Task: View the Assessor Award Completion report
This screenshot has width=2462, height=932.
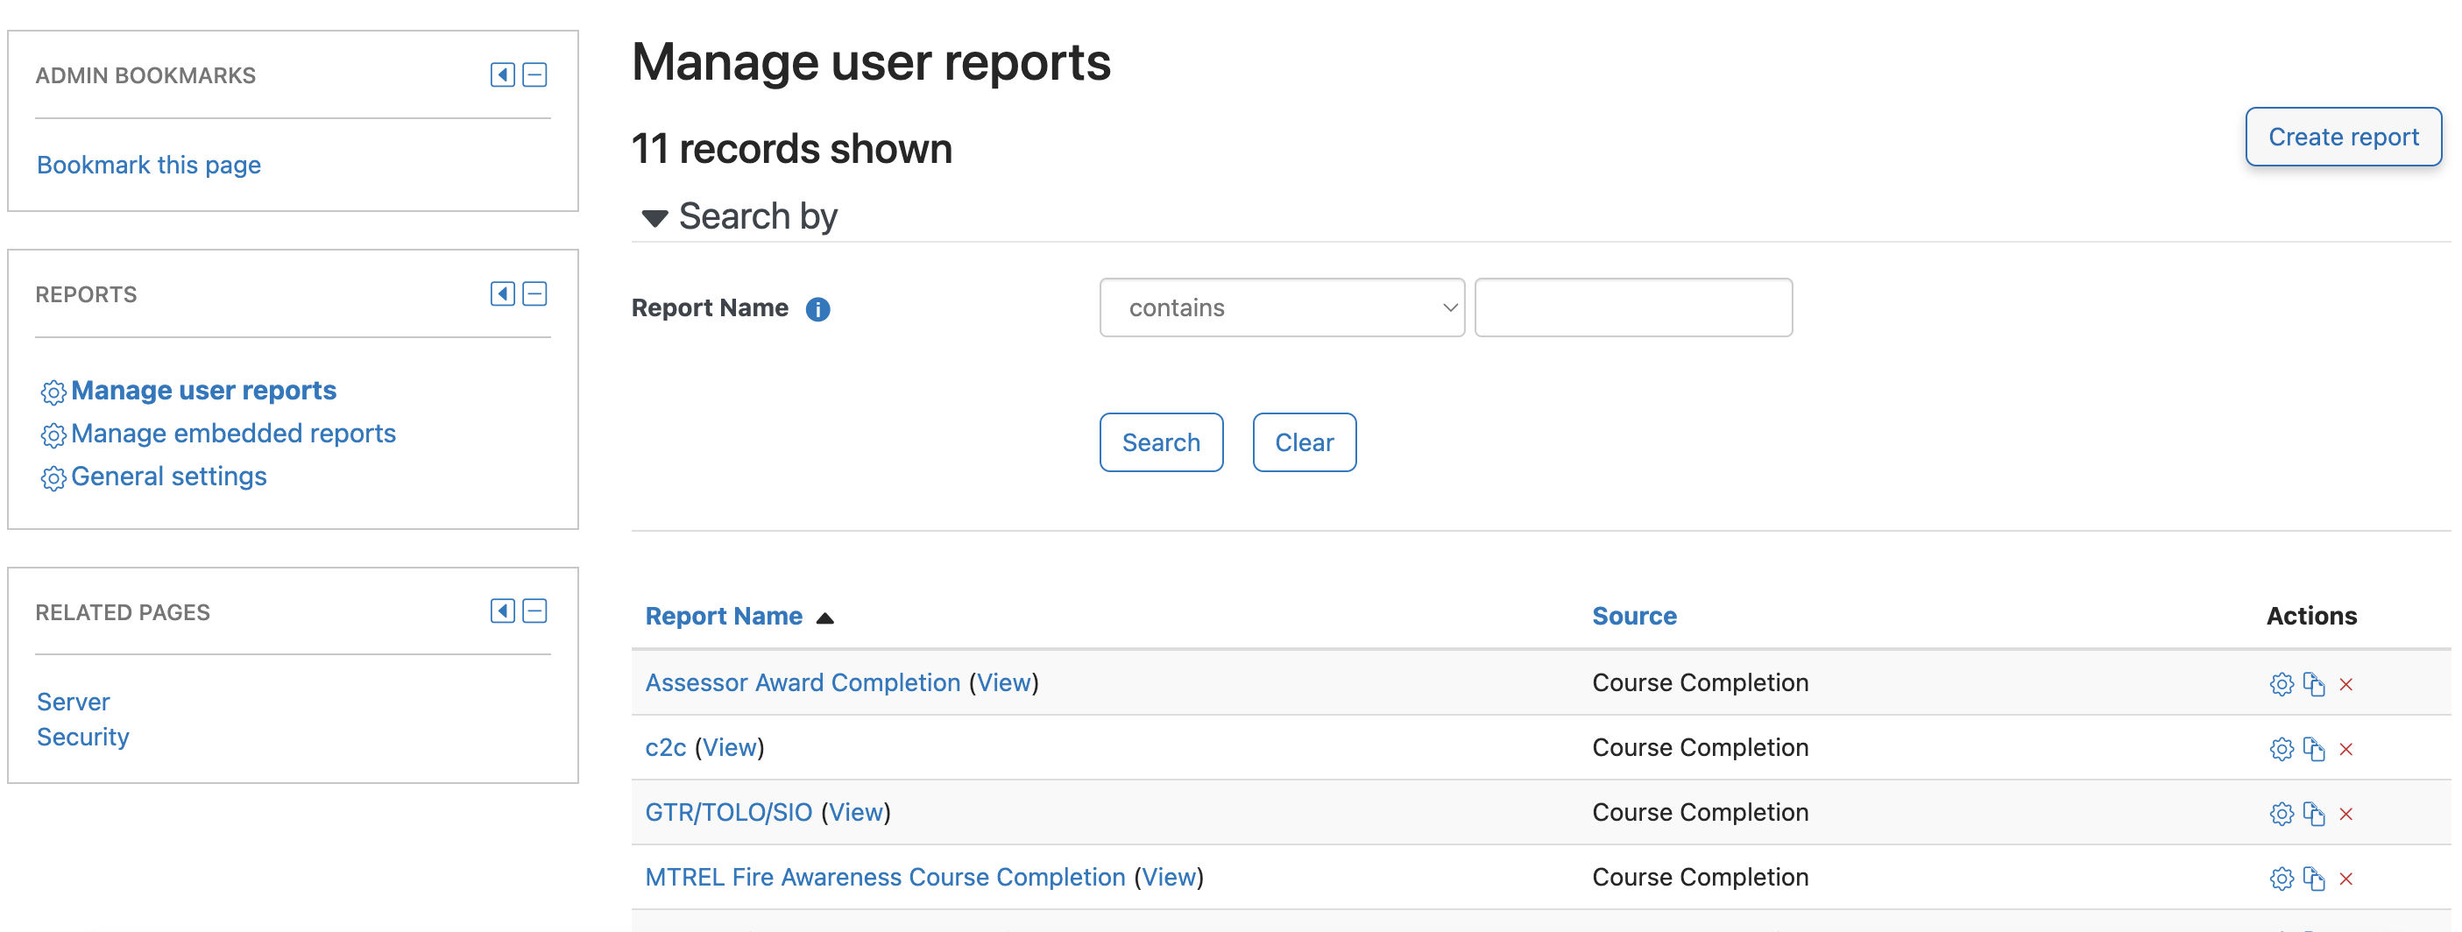Action: (x=1003, y=682)
